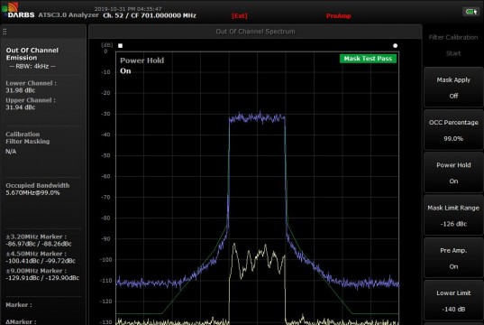The width and height of the screenshot is (484, 325).
Task: Open Out Of Channel Emission panel header
Action: 32,54
